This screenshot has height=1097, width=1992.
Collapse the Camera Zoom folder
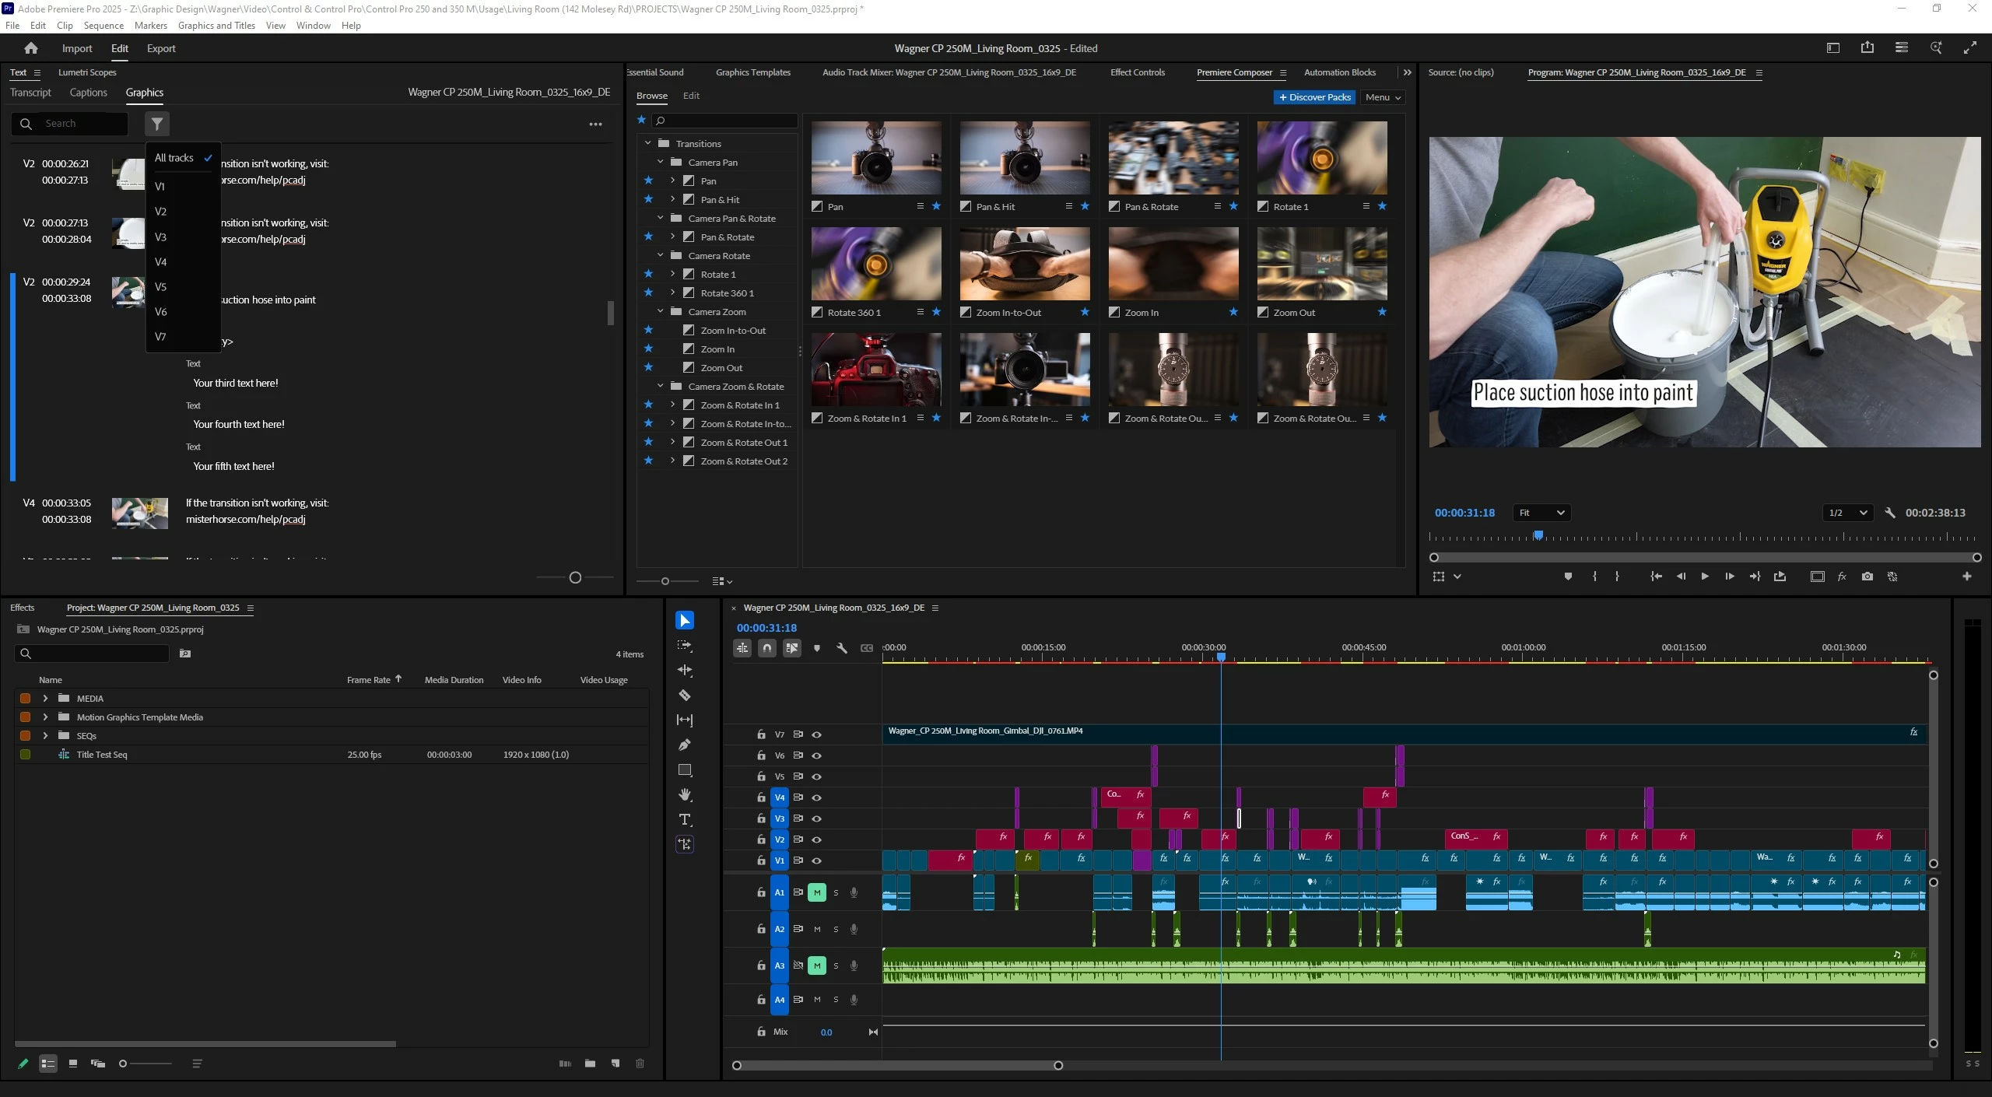660,311
